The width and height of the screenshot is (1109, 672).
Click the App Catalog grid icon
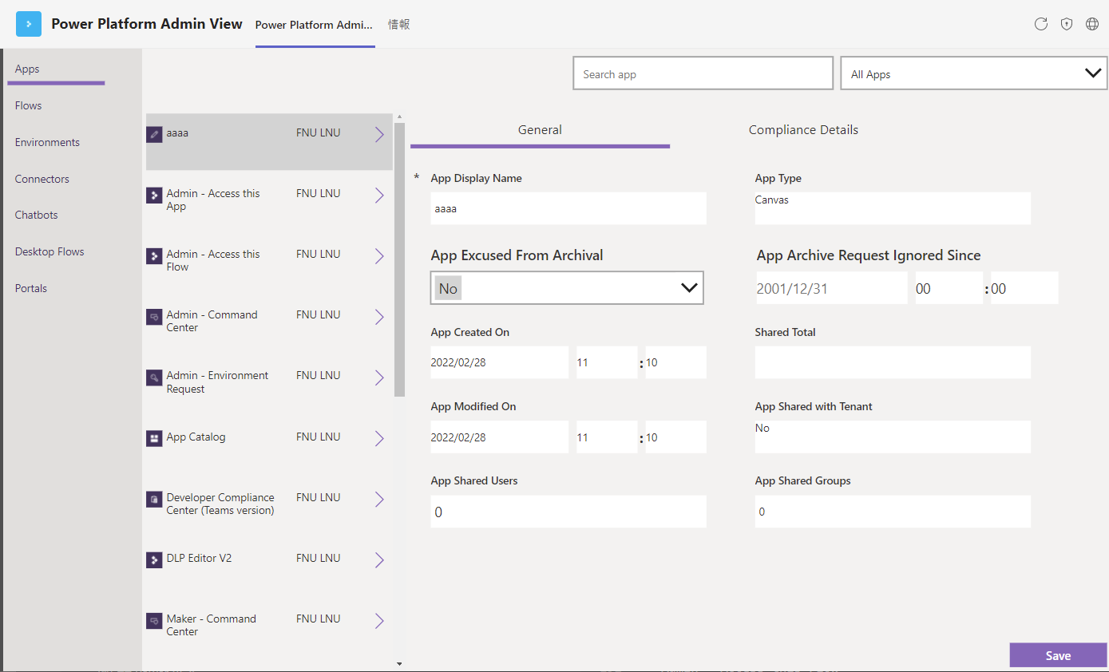[154, 438]
